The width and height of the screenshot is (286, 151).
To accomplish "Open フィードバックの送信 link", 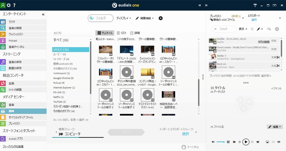I will click(13, 146).
